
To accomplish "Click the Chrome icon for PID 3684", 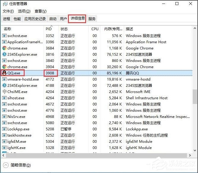I will click(x=4, y=48).
